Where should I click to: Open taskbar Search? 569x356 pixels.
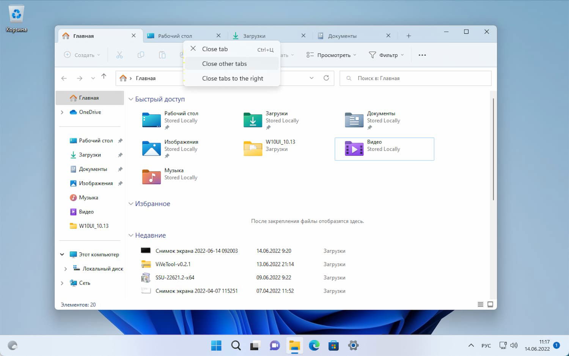coord(236,345)
